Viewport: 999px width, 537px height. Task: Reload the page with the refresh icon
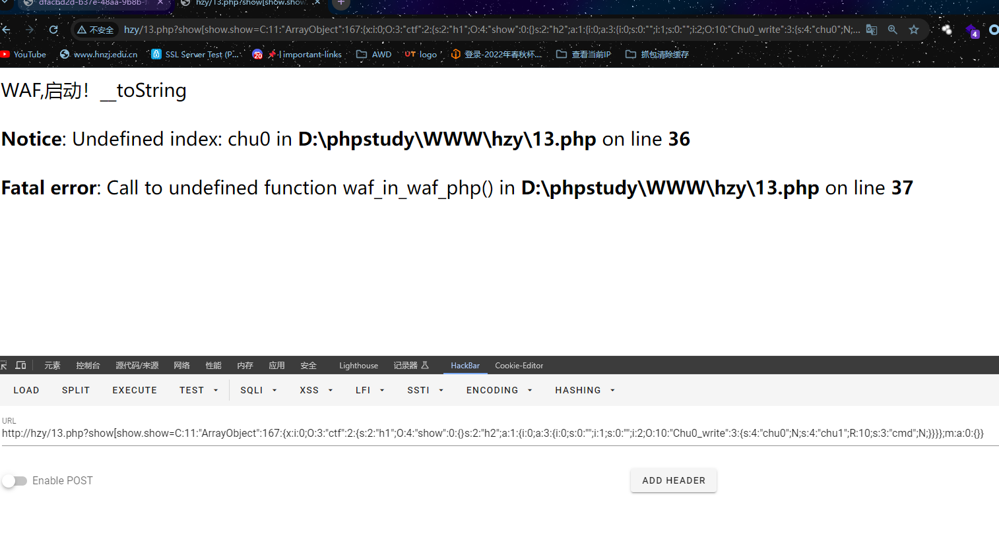pyautogui.click(x=53, y=30)
